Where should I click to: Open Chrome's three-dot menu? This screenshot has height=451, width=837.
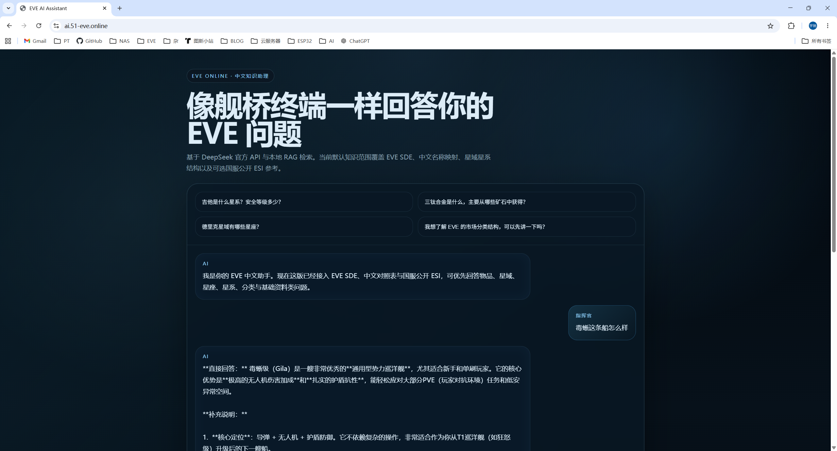pos(828,26)
